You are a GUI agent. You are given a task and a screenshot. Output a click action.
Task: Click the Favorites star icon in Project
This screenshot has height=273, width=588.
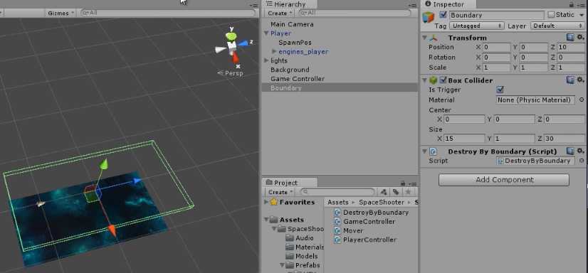[x=274, y=202]
